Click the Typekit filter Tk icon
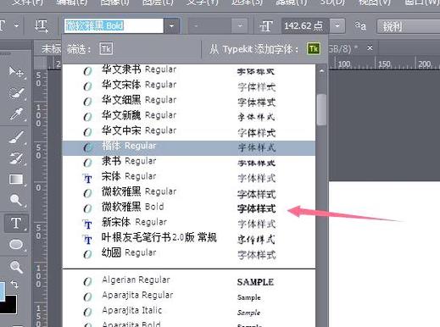Screen dimensions: 440x327 (106, 49)
